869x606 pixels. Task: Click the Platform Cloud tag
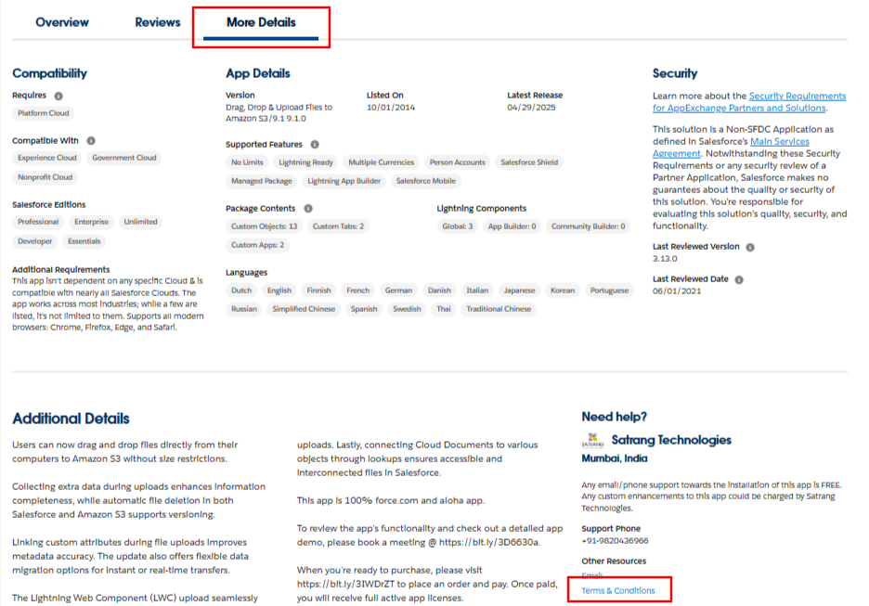coord(44,113)
